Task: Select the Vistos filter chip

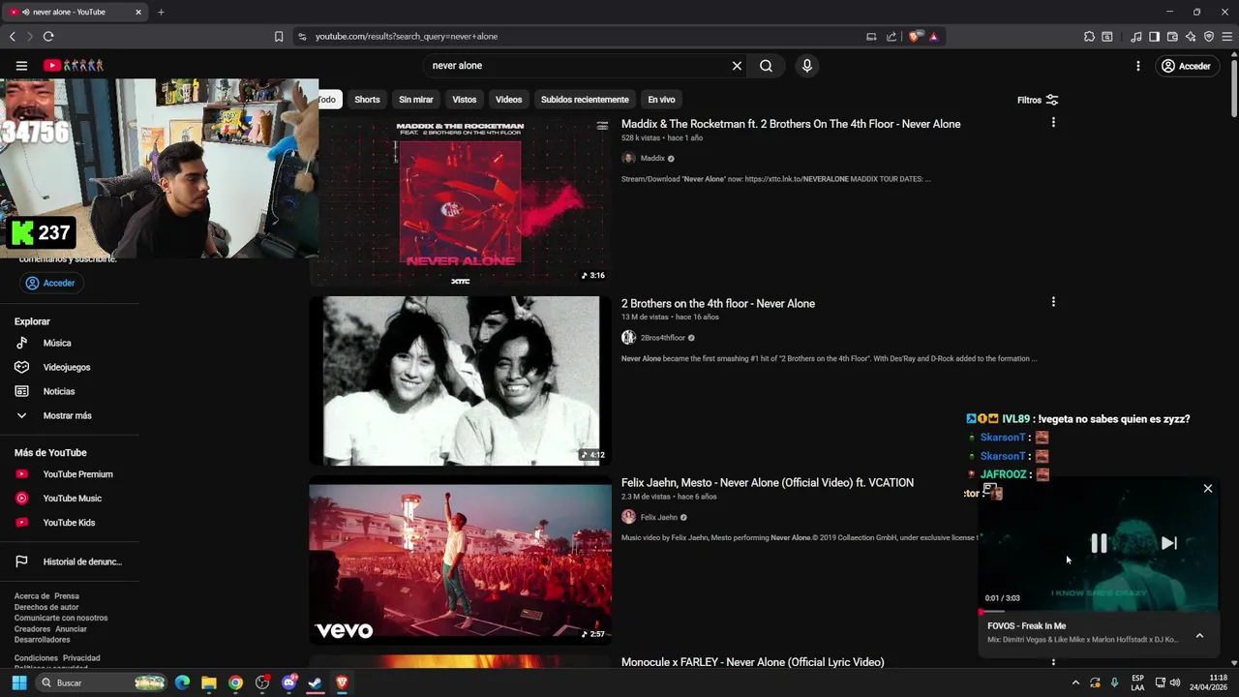Action: pyautogui.click(x=465, y=100)
